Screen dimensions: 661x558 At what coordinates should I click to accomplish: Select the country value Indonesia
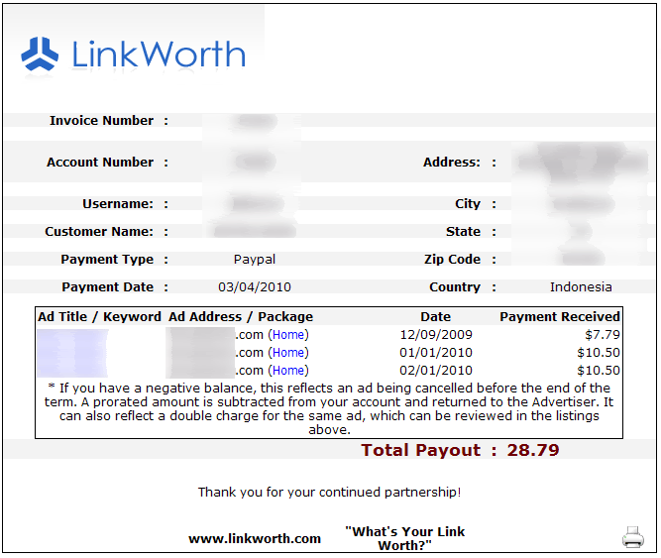coord(581,287)
